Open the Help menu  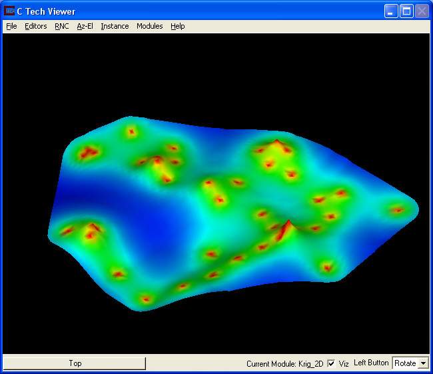pyautogui.click(x=178, y=26)
